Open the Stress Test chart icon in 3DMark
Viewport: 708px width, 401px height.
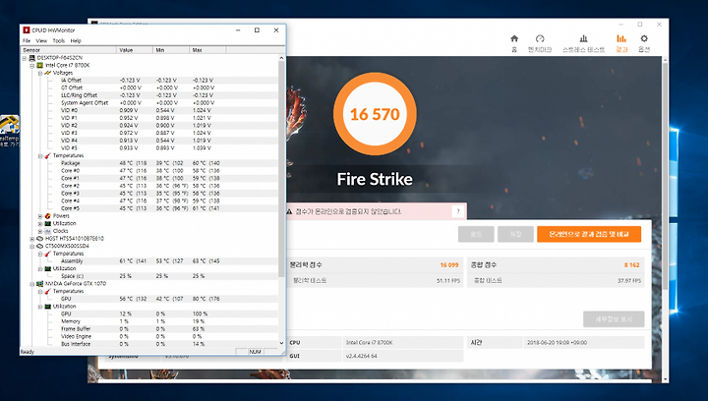click(583, 38)
